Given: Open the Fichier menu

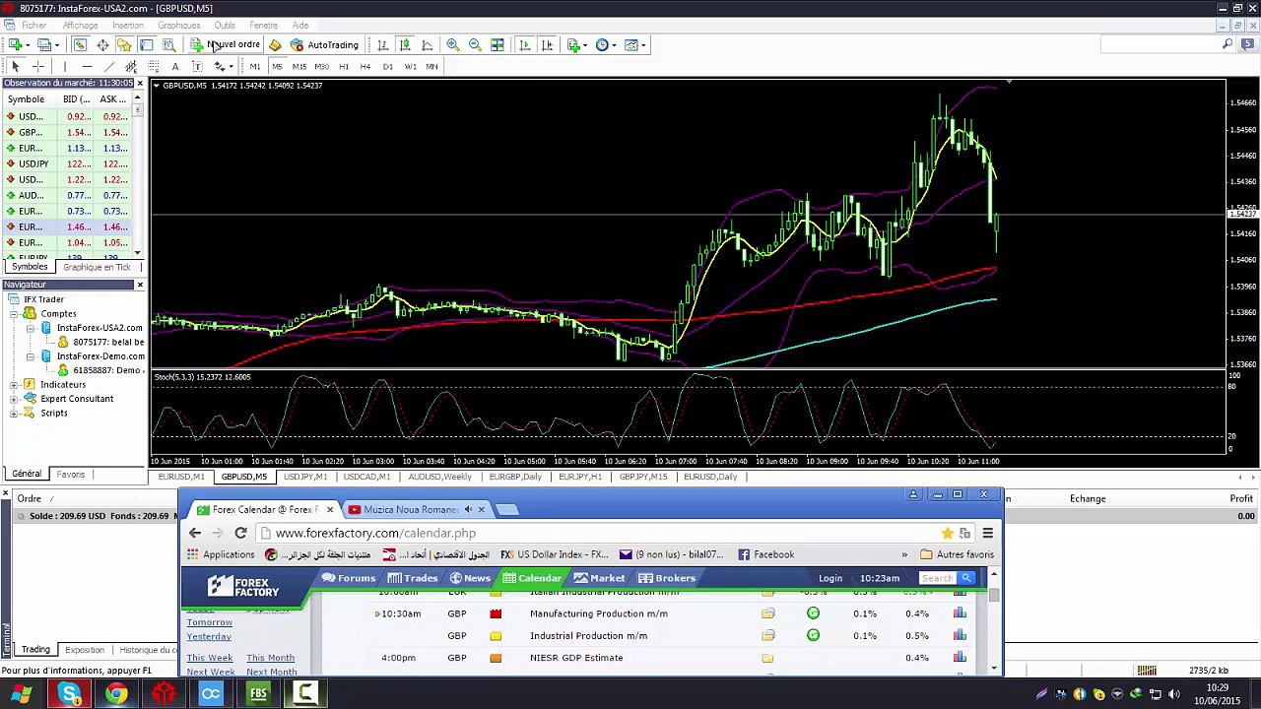Looking at the screenshot, I should pos(33,25).
